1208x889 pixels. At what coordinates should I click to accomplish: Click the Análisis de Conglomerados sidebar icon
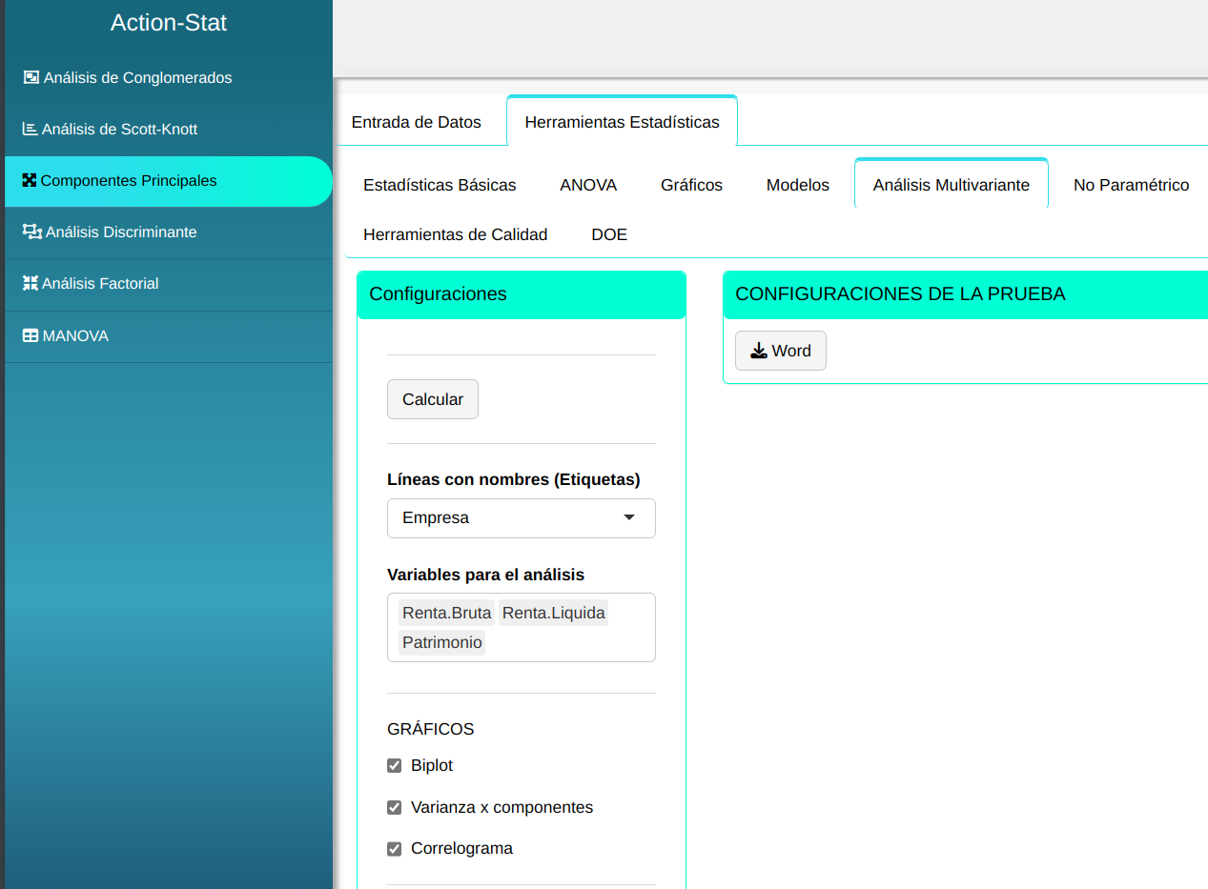(31, 78)
